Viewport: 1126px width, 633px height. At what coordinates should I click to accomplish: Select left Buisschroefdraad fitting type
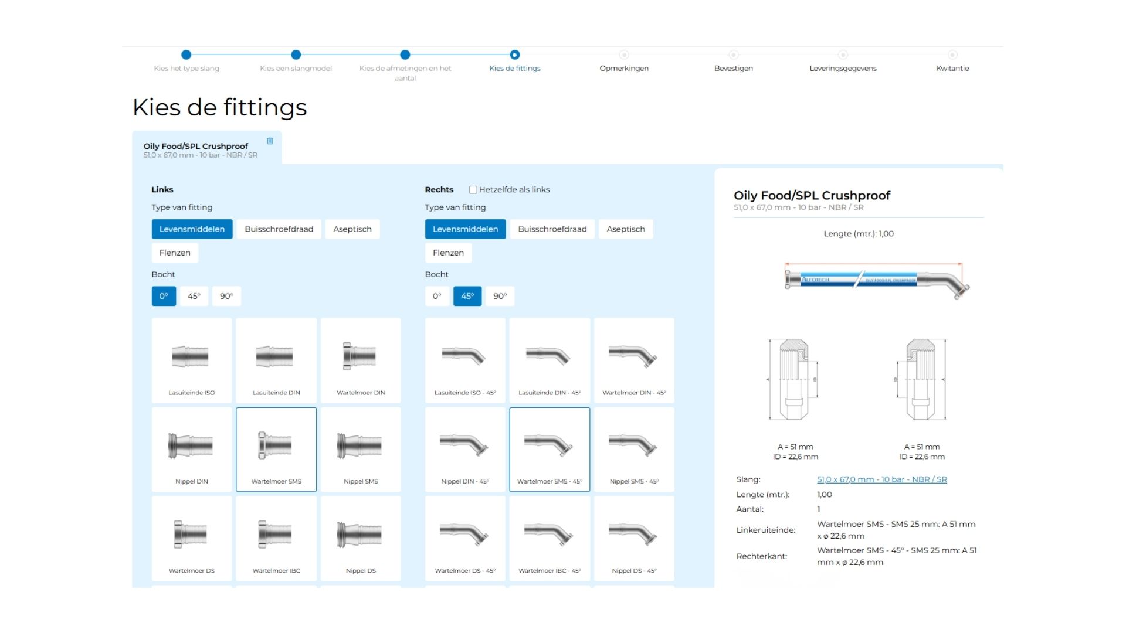279,229
